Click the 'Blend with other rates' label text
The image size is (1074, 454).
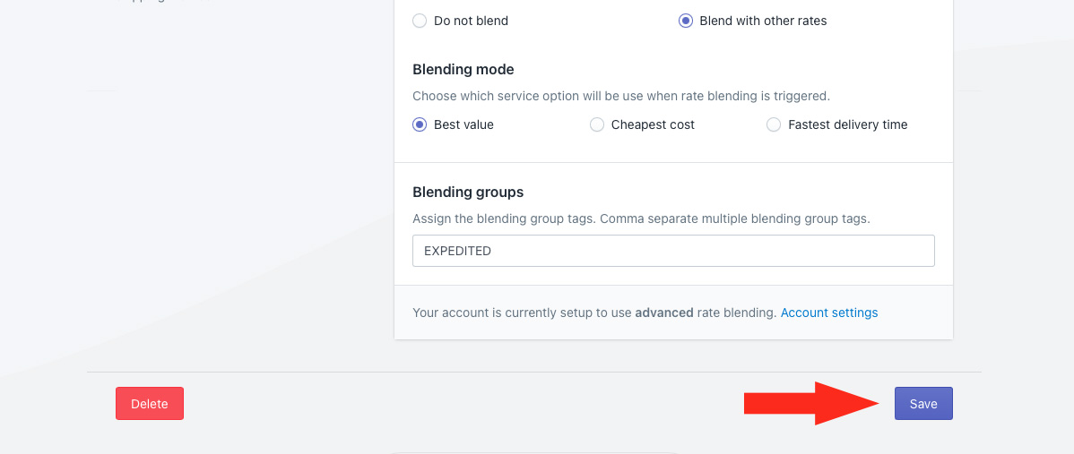click(x=763, y=21)
